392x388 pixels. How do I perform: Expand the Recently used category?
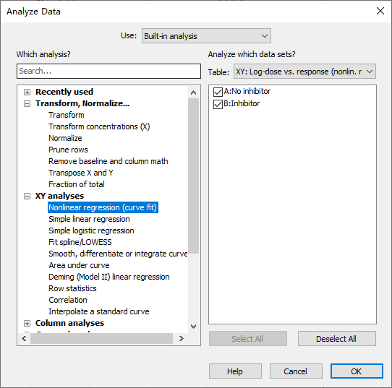coord(27,92)
